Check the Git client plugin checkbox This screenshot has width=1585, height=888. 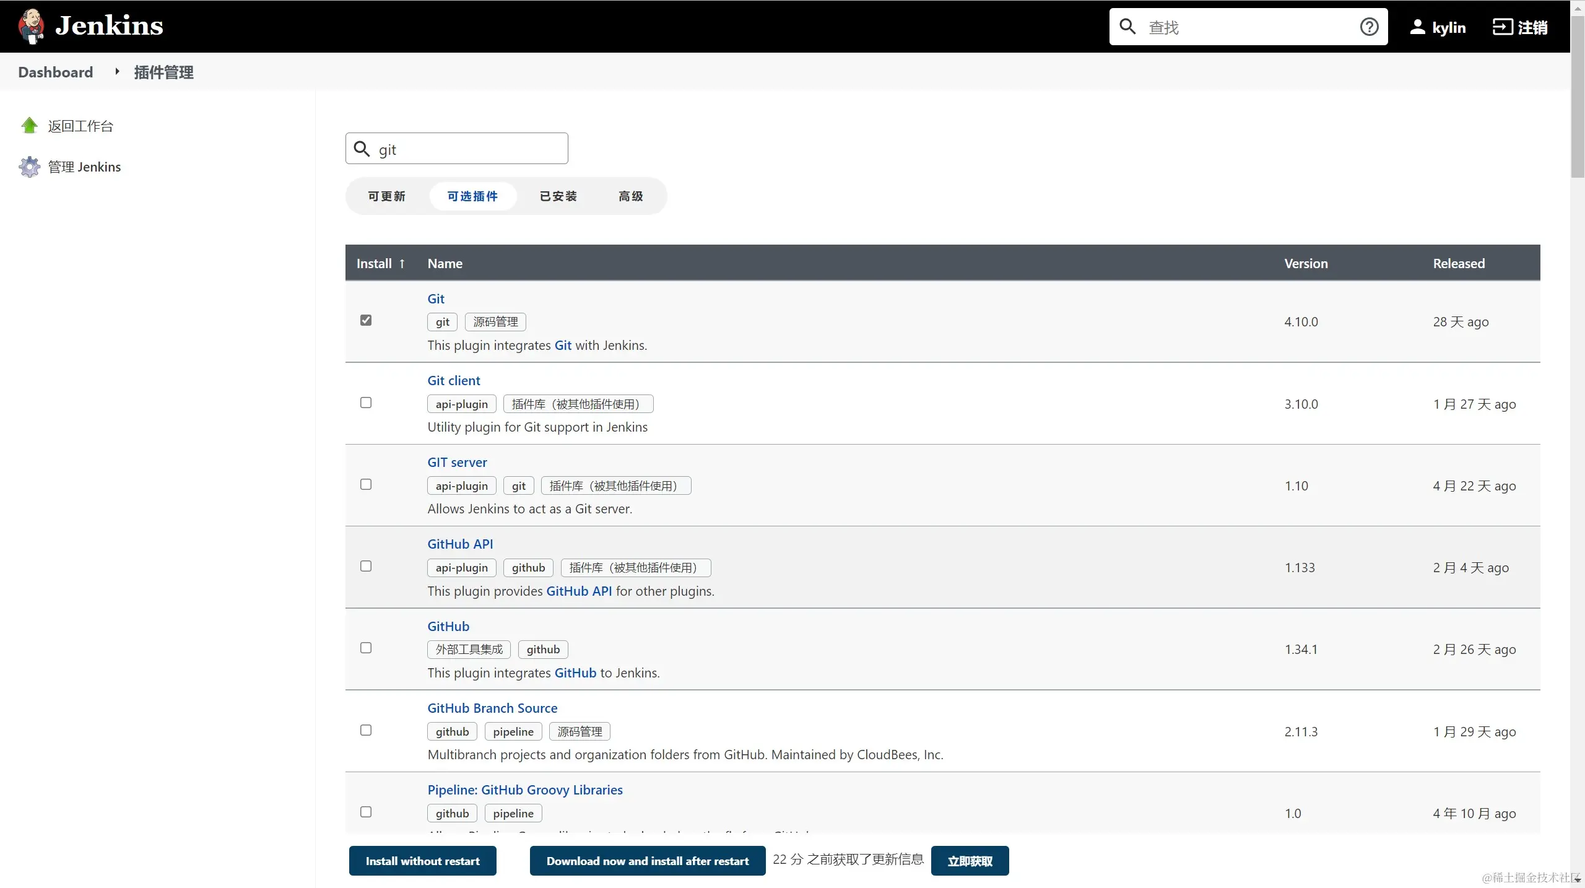(366, 403)
